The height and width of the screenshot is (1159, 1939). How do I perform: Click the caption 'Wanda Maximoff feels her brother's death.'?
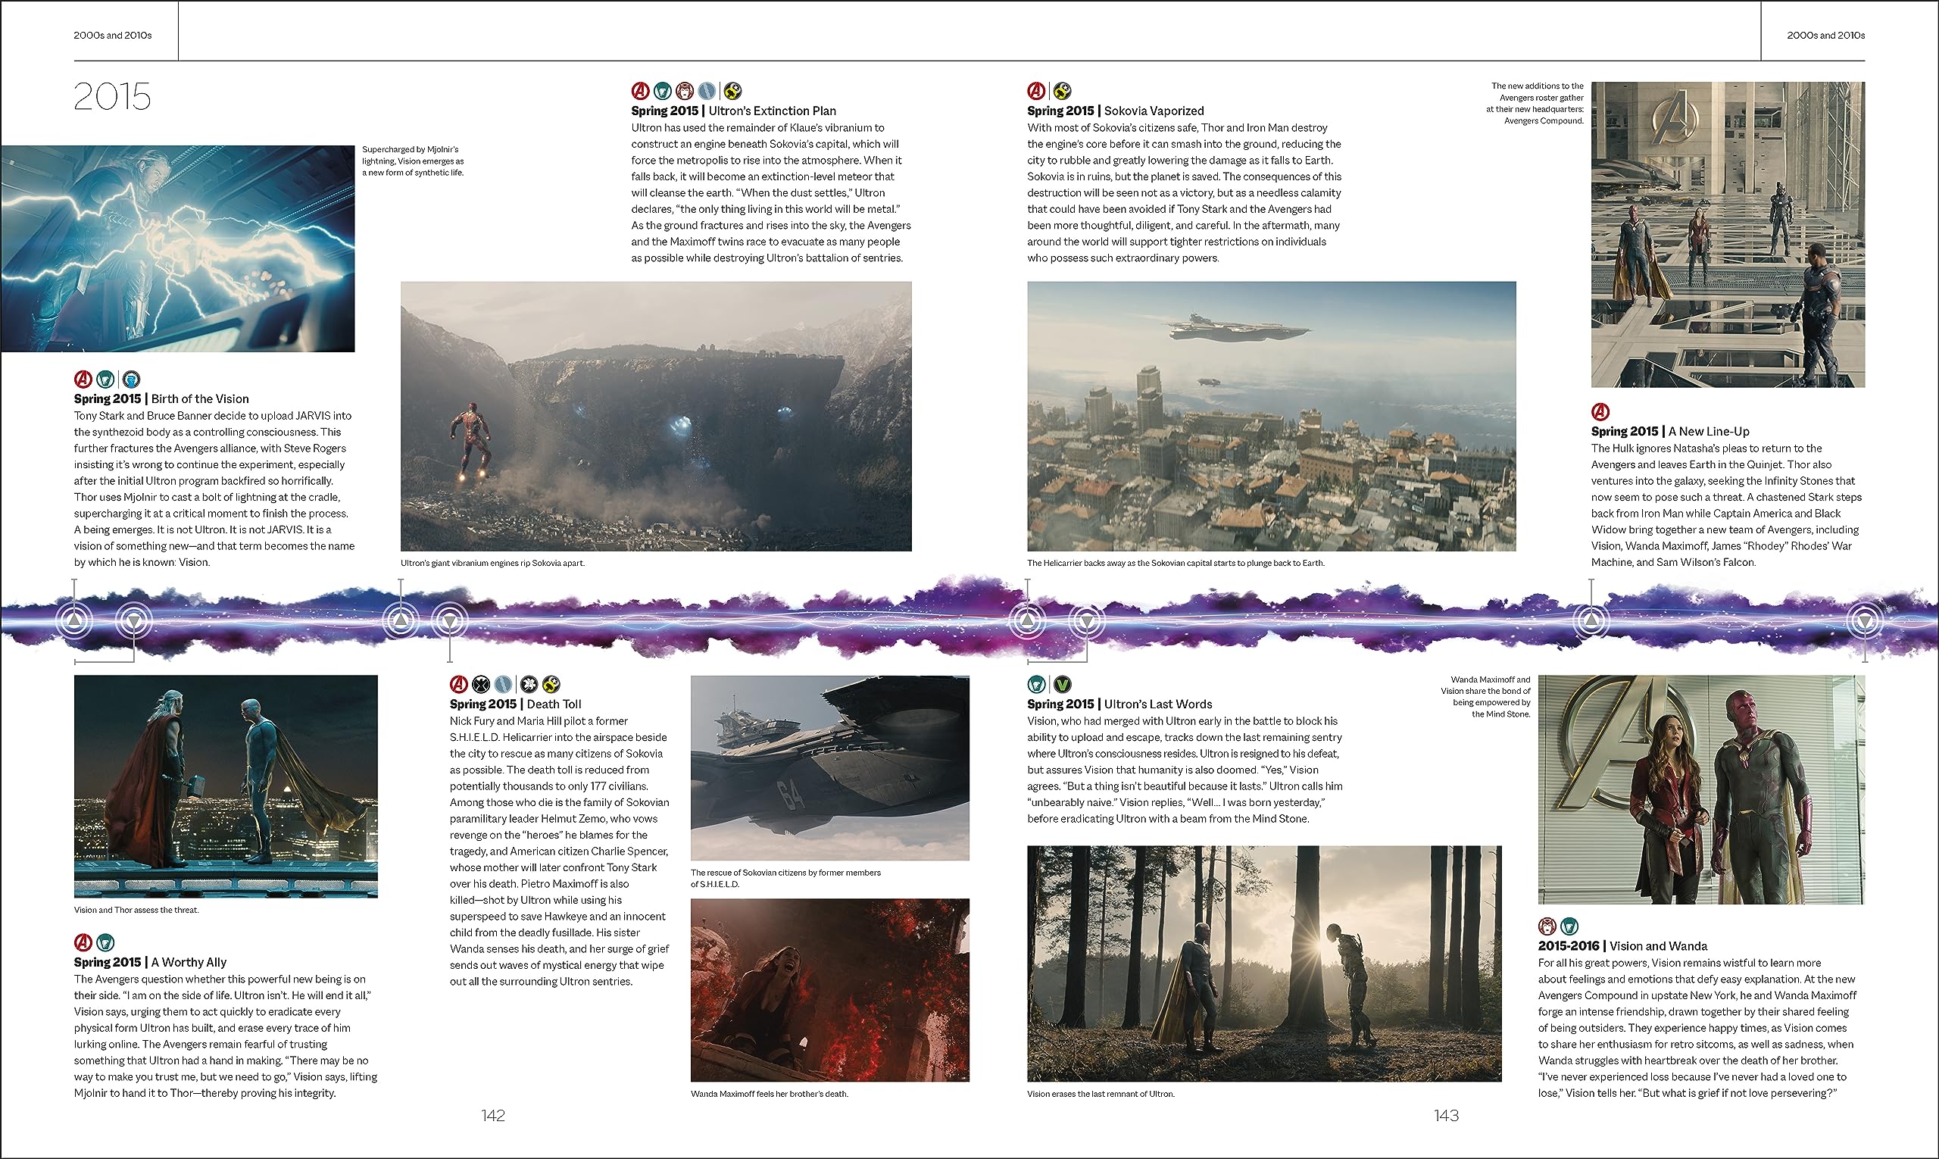pyautogui.click(x=770, y=1094)
